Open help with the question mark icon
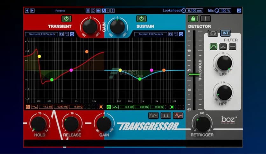 (x=112, y=11)
